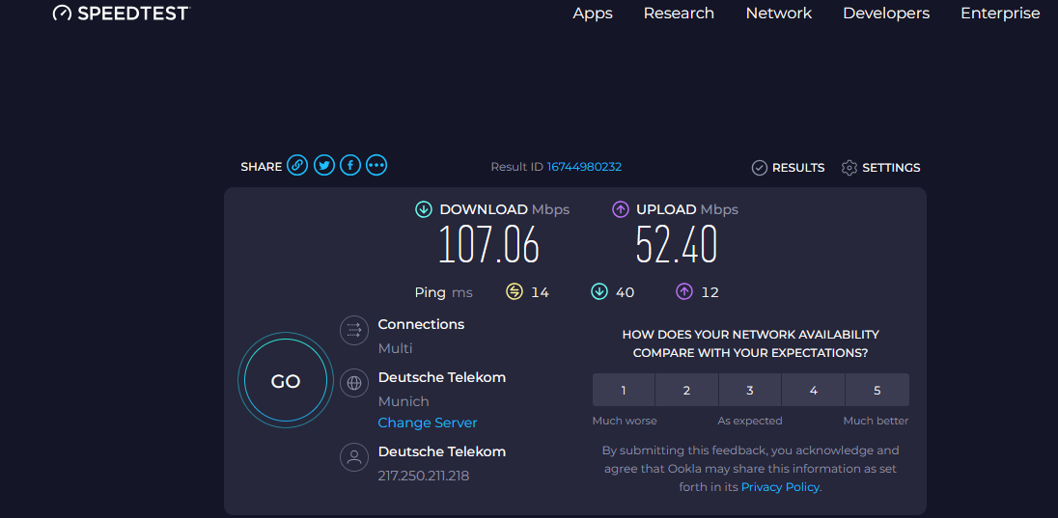Rate network availability 3

(x=750, y=390)
